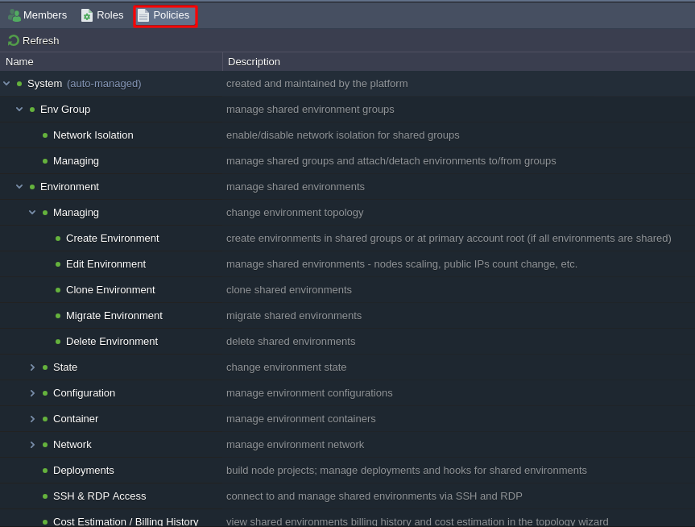Click the green dot beside Deployments
Viewport: 695px width, 527px height.
click(45, 471)
